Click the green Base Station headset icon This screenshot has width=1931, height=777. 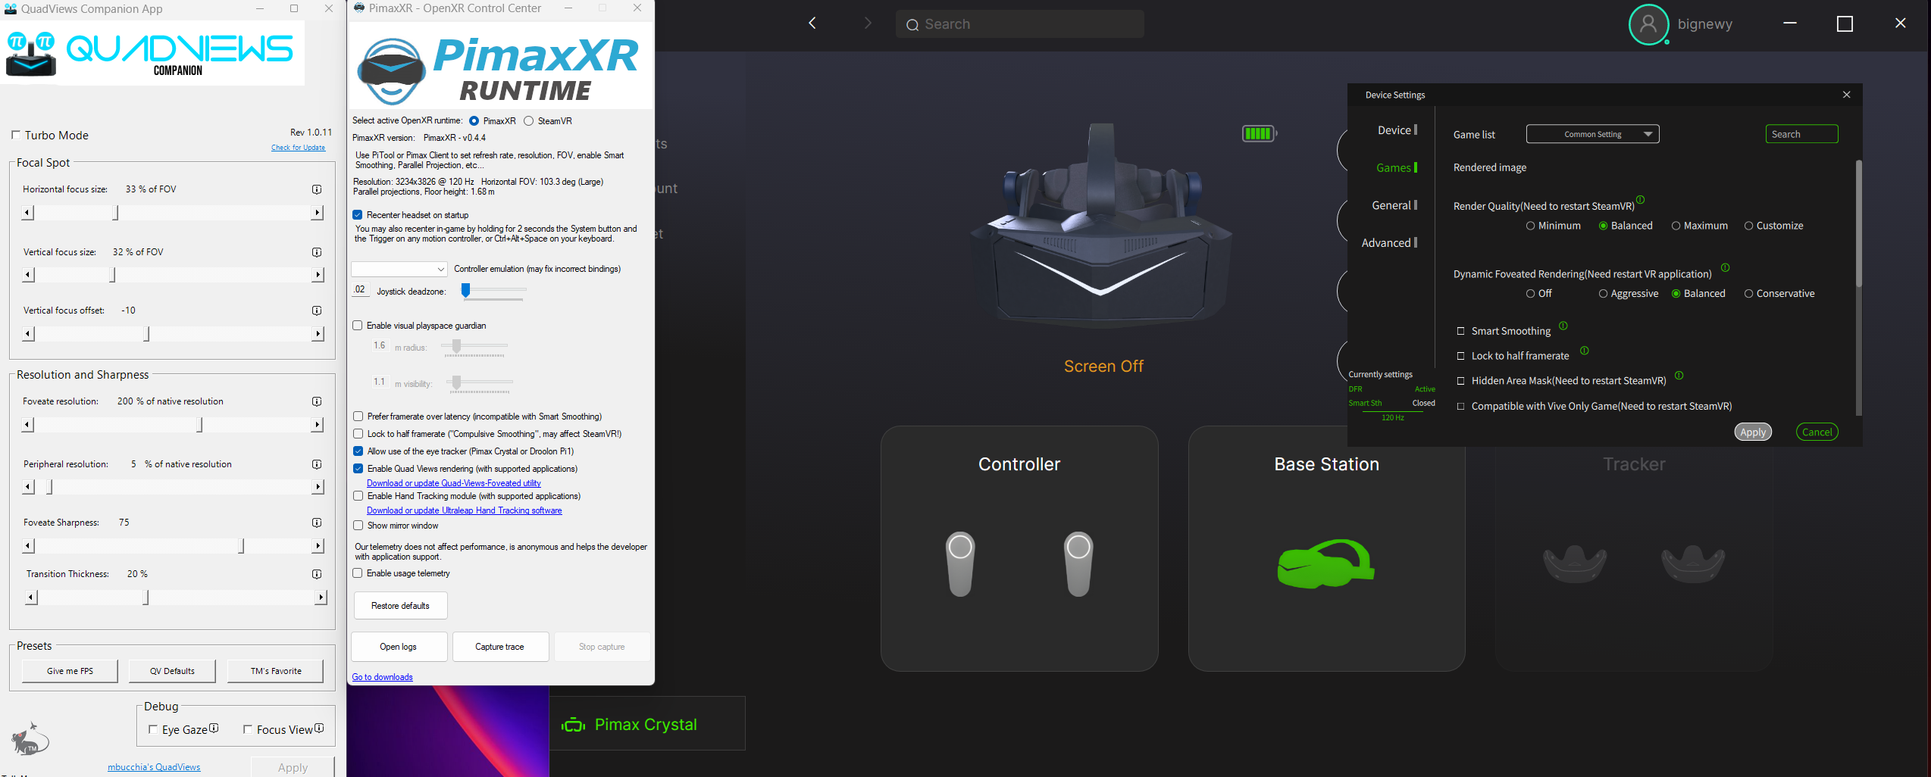coord(1325,563)
